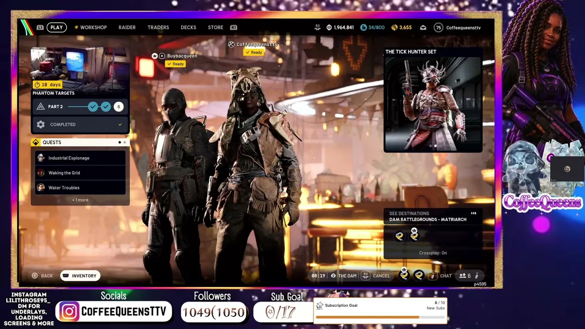The height and width of the screenshot is (329, 585).
Task: Click the step 6 node in Part 2
Action: click(118, 106)
